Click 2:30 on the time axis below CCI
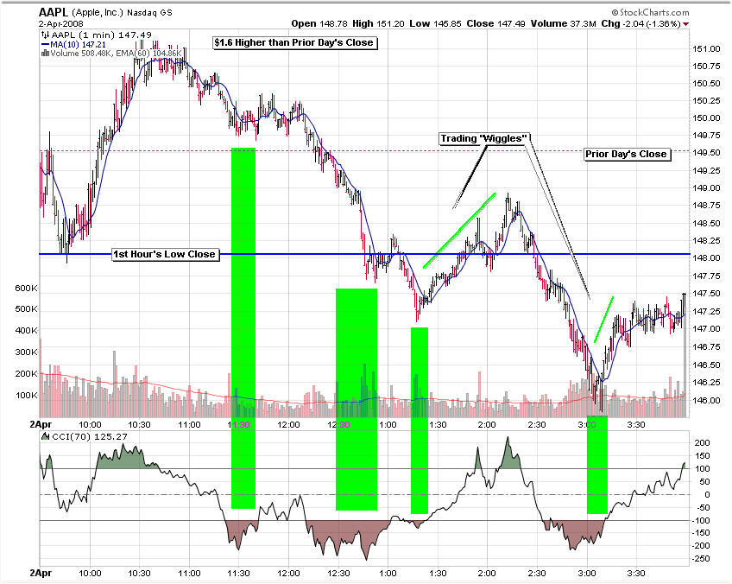732x584 pixels. point(537,574)
